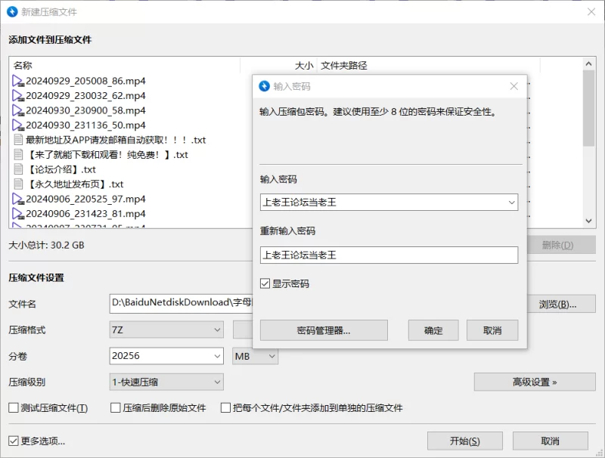Open the 分卷 size 20256 dropdown
This screenshot has height=458, width=605.
pos(217,356)
